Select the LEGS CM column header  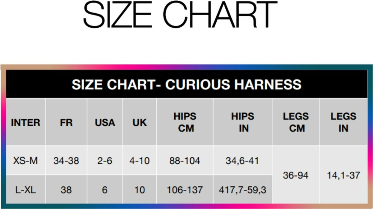click(296, 122)
